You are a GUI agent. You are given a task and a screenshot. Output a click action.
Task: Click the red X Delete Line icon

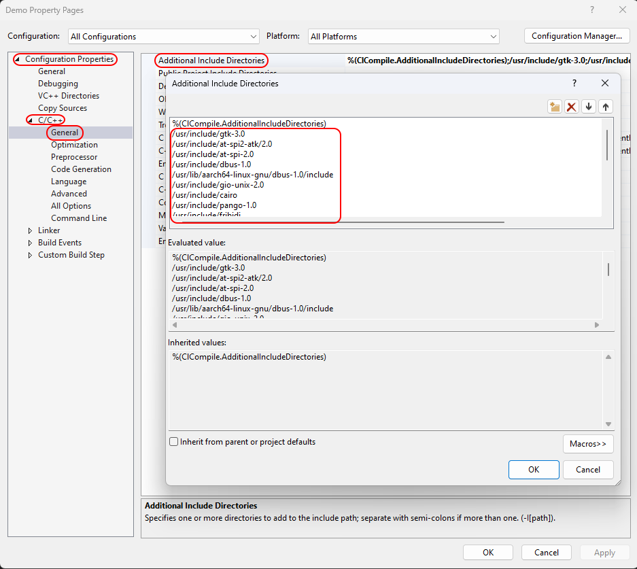[572, 107]
